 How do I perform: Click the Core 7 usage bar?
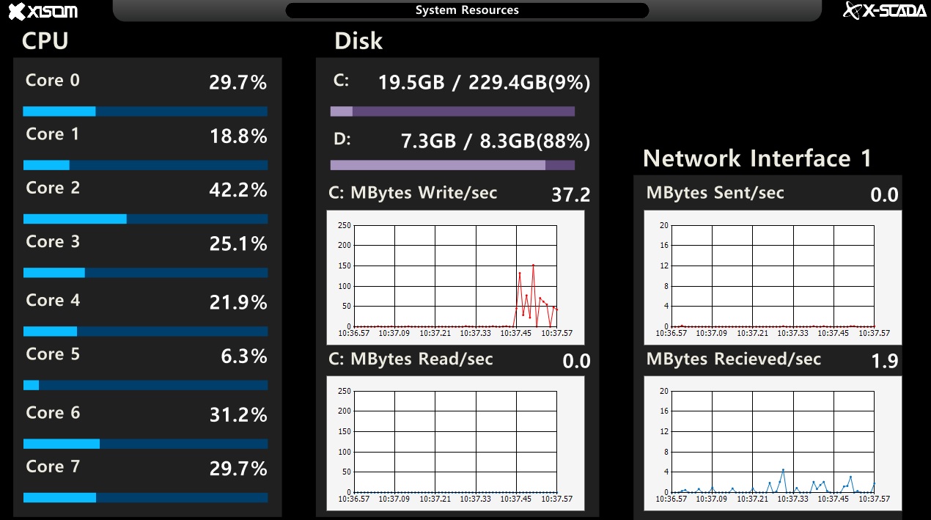(145, 497)
